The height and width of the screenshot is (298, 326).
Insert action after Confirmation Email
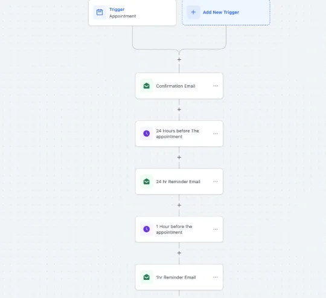point(179,109)
